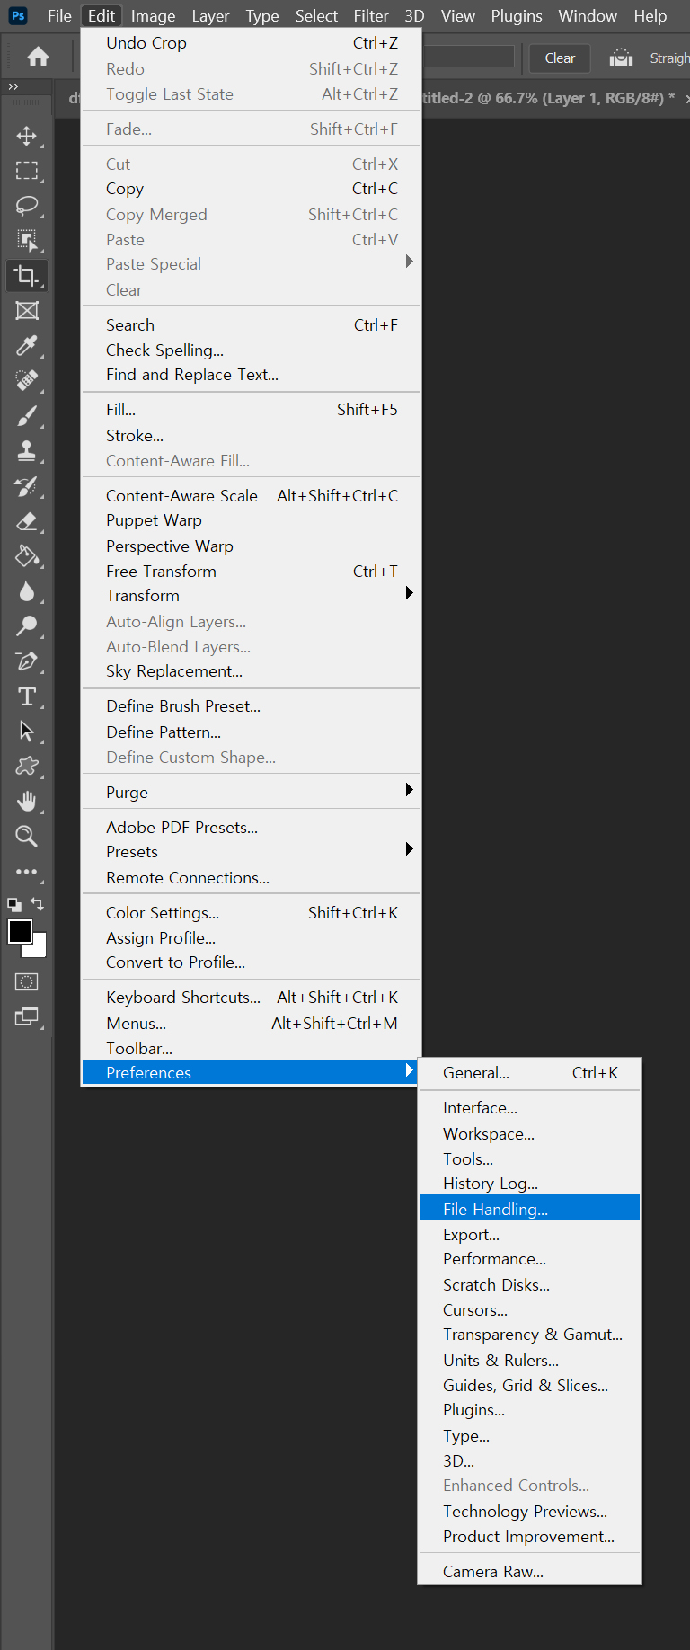Select the History Brush tool
Image resolution: width=690 pixels, height=1650 pixels.
(27, 486)
